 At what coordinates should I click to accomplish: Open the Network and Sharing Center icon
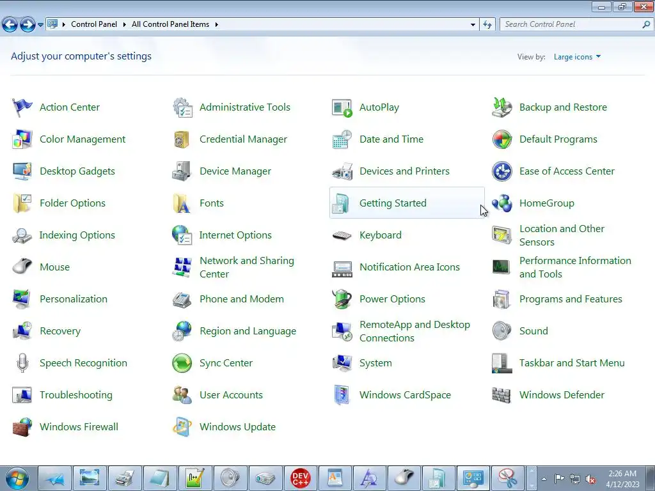182,267
